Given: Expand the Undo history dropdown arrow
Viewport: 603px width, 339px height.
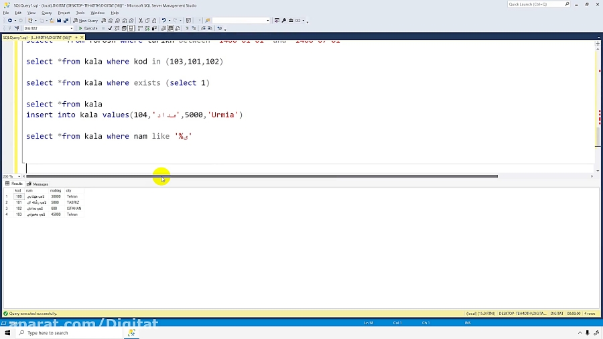Looking at the screenshot, I should pyautogui.click(x=170, y=20).
